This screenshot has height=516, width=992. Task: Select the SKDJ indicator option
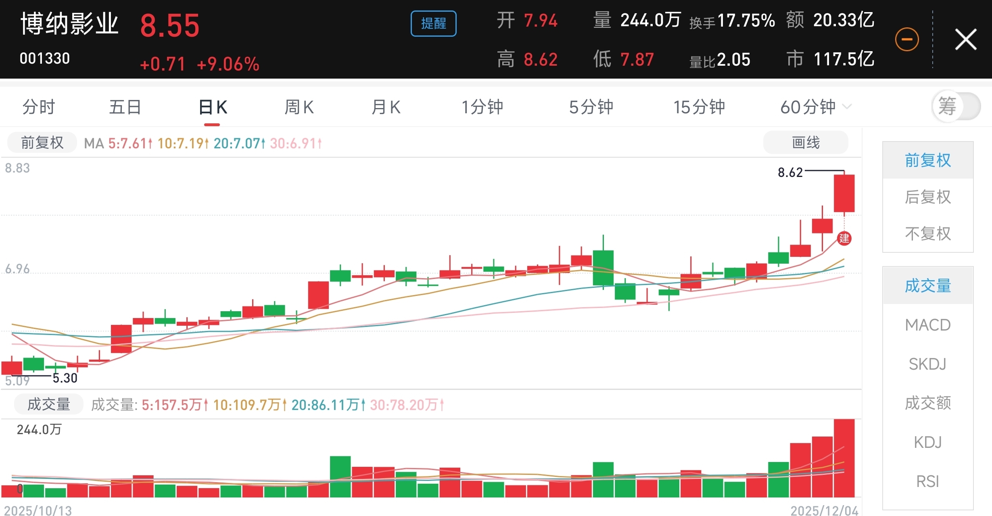pos(927,364)
